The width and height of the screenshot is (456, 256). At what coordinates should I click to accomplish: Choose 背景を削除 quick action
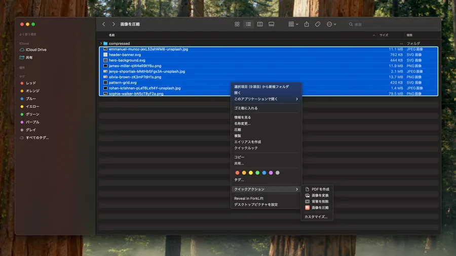[317, 201]
